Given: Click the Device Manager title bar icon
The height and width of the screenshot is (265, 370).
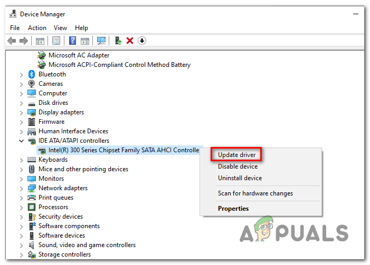Looking at the screenshot, I should pos(13,14).
